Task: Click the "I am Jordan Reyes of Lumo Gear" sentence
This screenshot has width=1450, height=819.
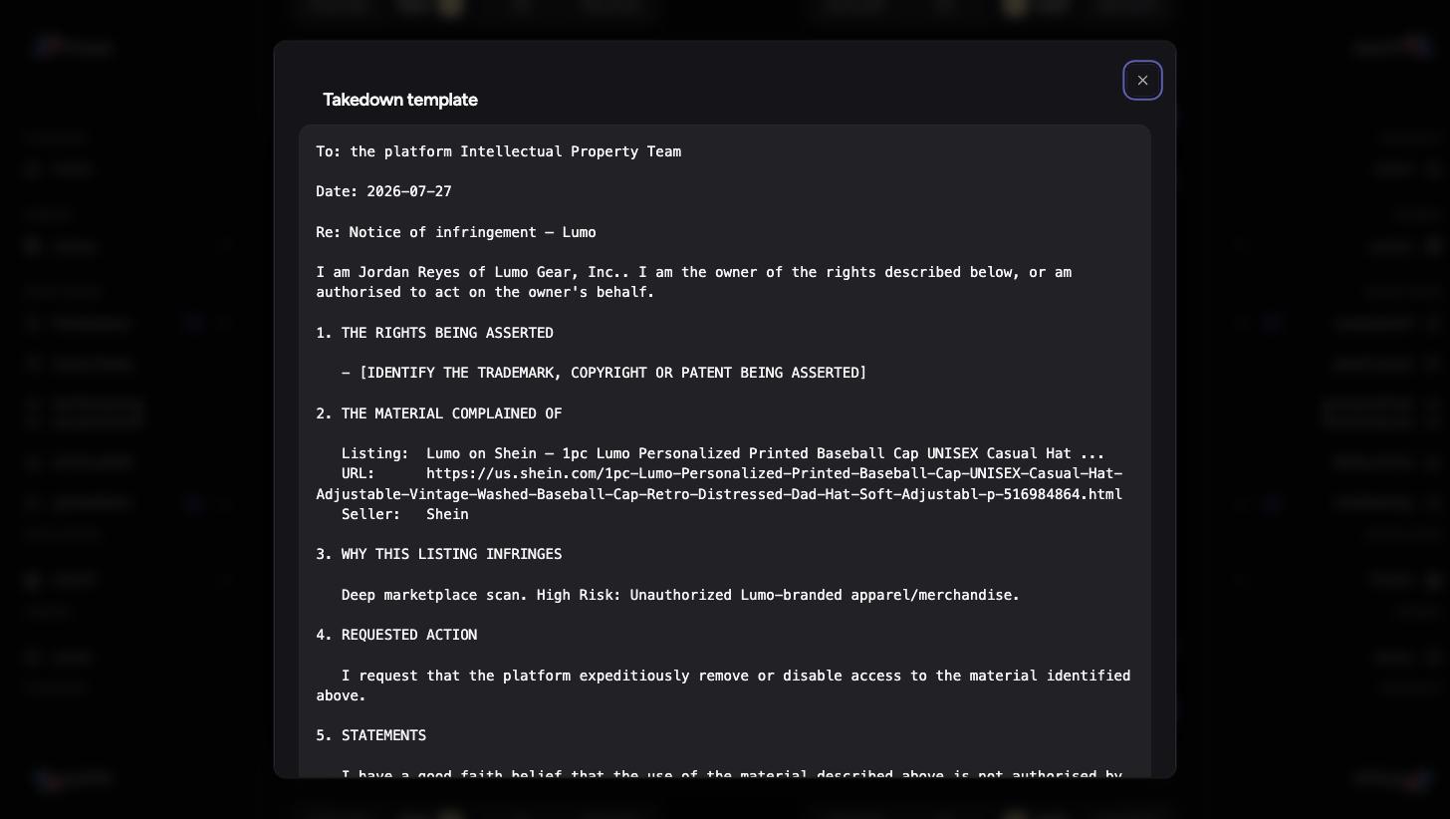Action: tap(694, 282)
